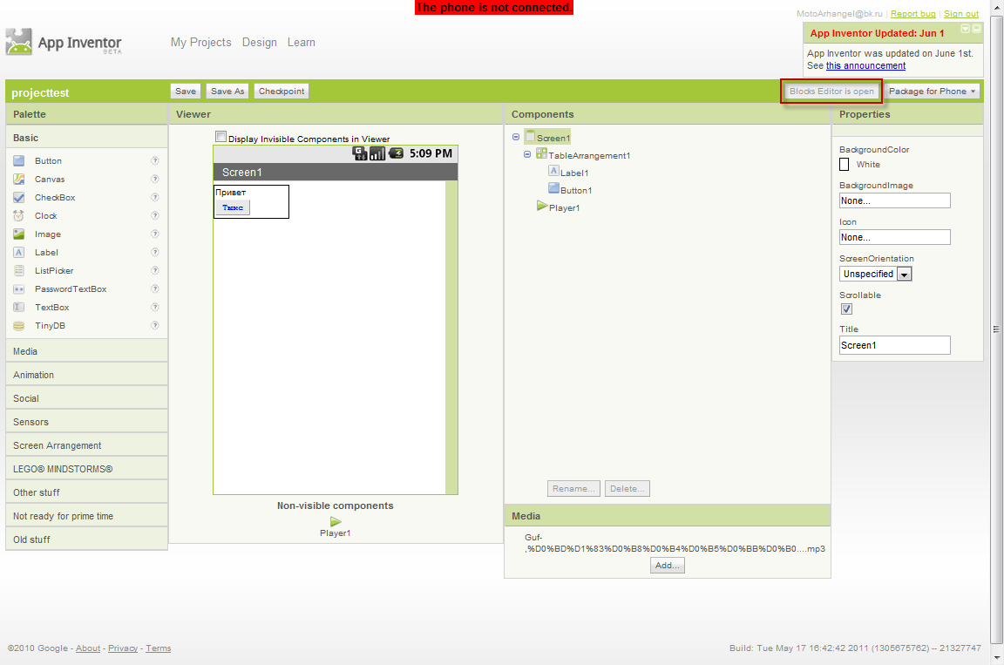Viewport: 1004px width, 665px height.
Task: Expand the Other stuff palette section
Action: coord(86,492)
